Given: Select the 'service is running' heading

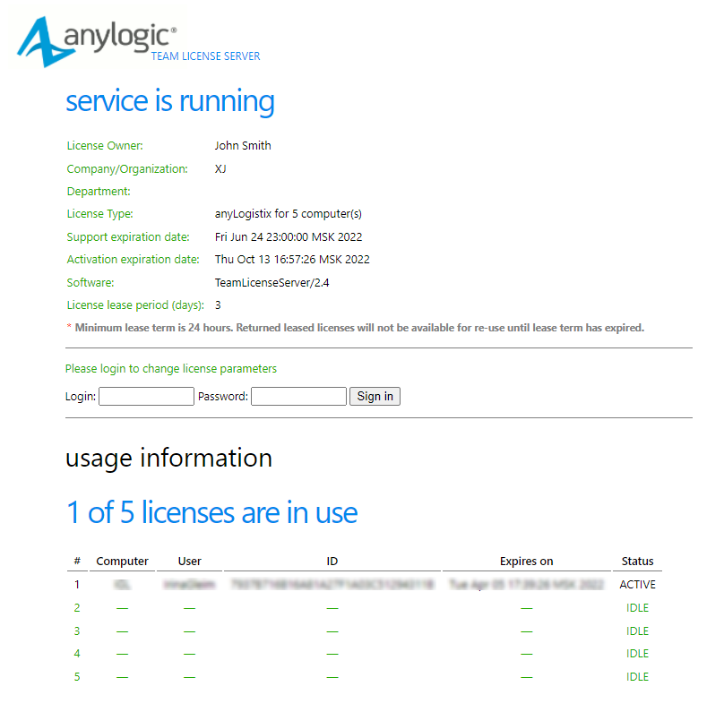Looking at the screenshot, I should [x=170, y=101].
